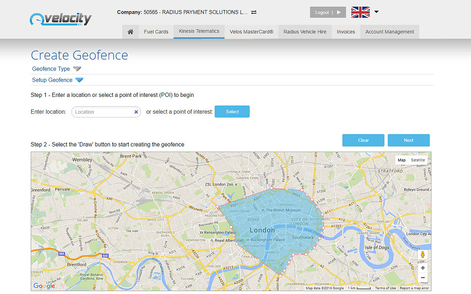The image size is (471, 294).
Task: Click the Brentford label on the map
Action: click(77, 265)
